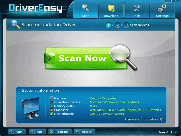Open the About button
The image size is (181, 136).
(17, 132)
